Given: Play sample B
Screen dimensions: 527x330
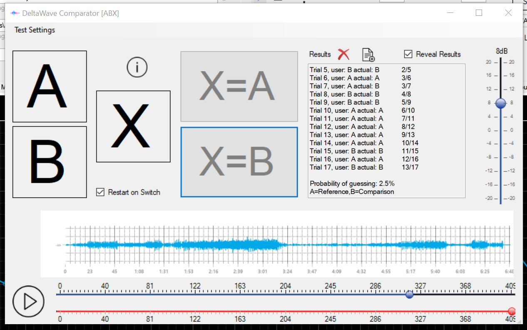Looking at the screenshot, I should pyautogui.click(x=50, y=162).
